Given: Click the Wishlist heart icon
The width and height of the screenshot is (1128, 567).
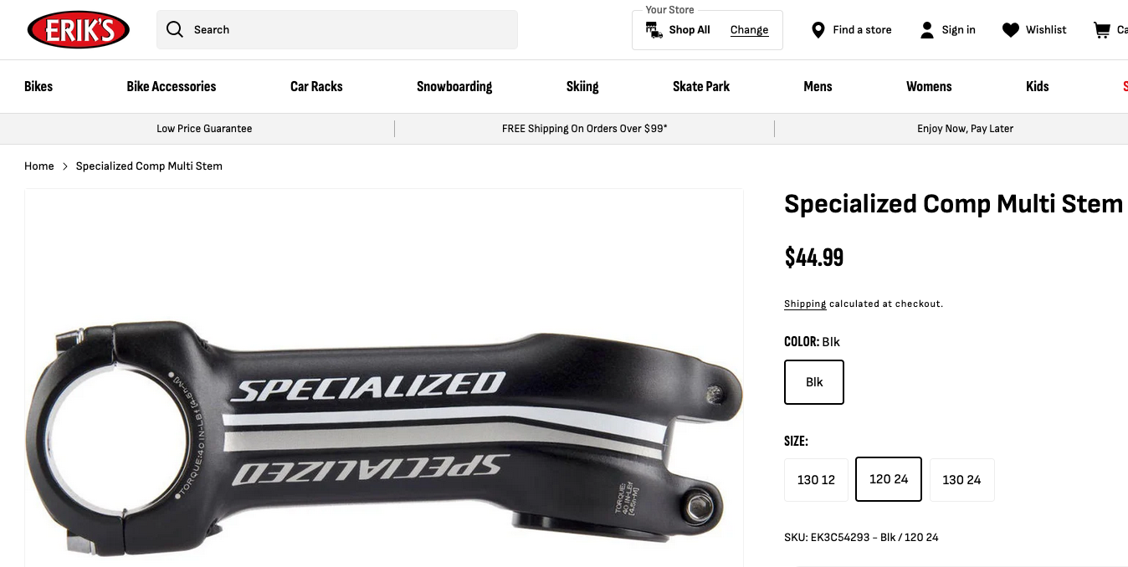Looking at the screenshot, I should (x=1011, y=30).
